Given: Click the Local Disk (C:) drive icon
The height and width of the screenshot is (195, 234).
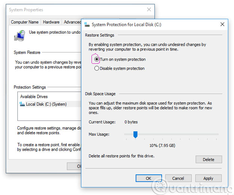Looking at the screenshot, I should (x=22, y=104).
